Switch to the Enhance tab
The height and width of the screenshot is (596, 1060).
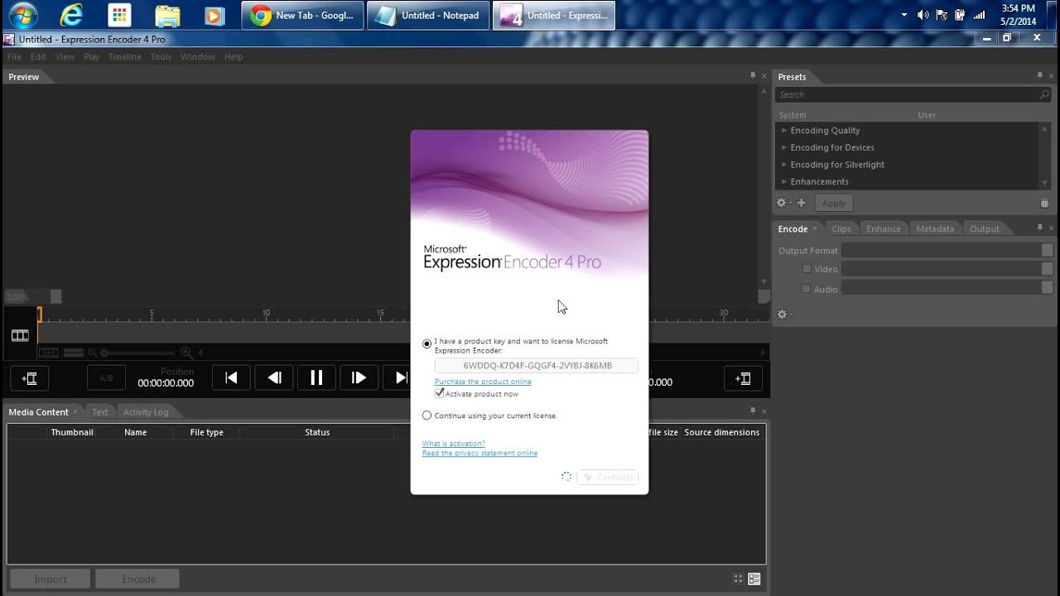coord(884,228)
